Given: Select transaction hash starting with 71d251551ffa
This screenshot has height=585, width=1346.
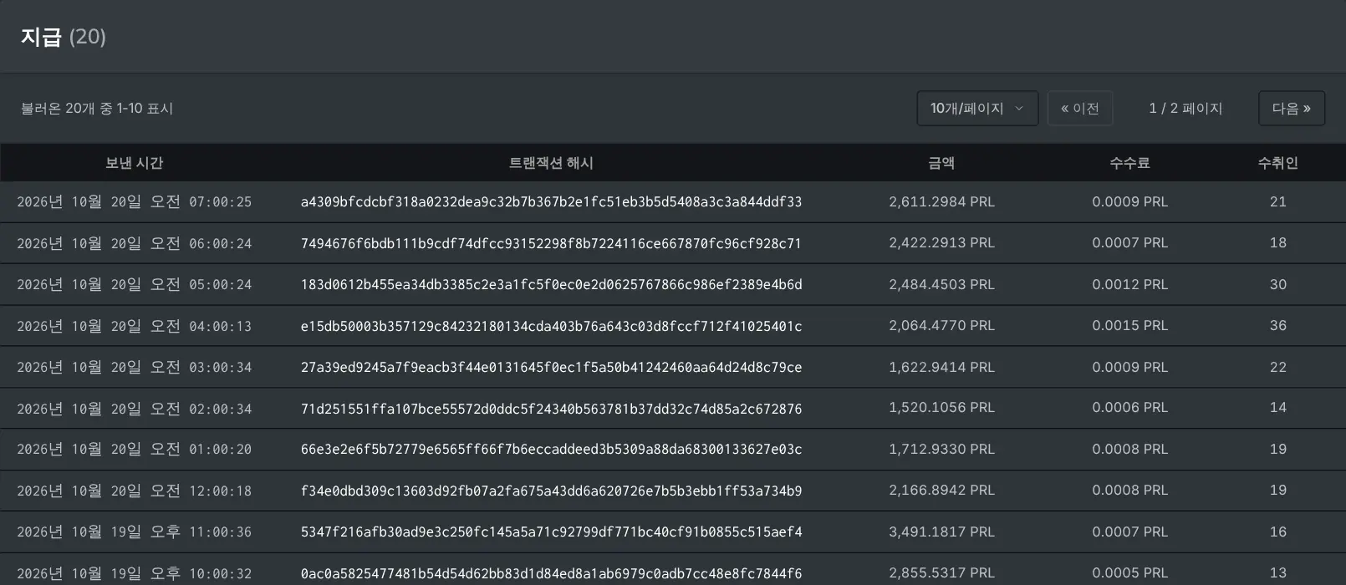Looking at the screenshot, I should point(551,409).
